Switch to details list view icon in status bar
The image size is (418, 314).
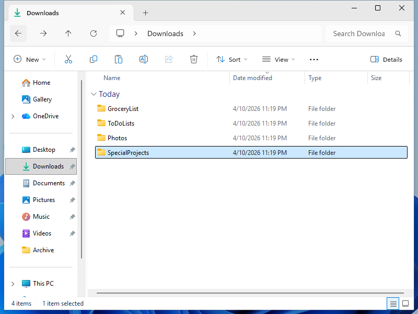[x=393, y=304]
